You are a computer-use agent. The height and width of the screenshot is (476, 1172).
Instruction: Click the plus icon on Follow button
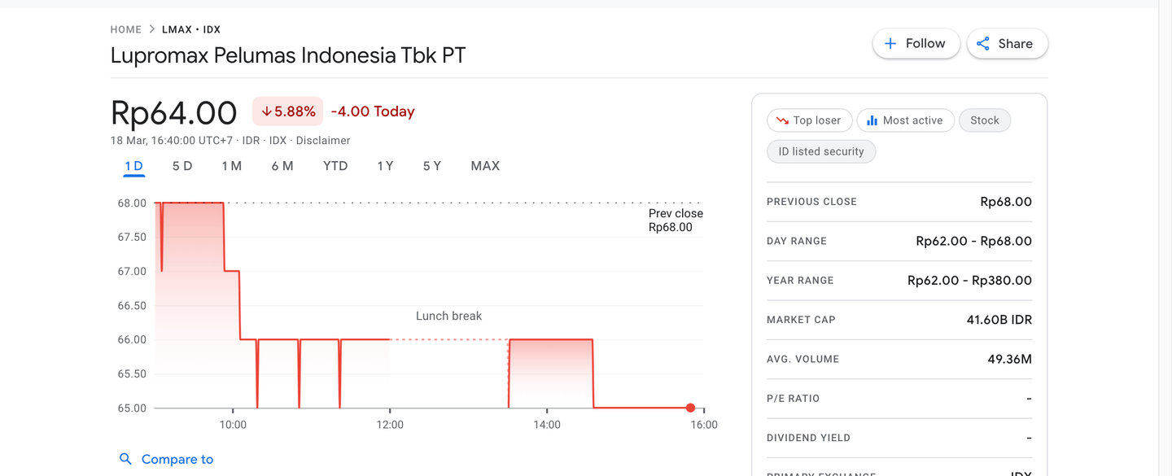pyautogui.click(x=893, y=43)
